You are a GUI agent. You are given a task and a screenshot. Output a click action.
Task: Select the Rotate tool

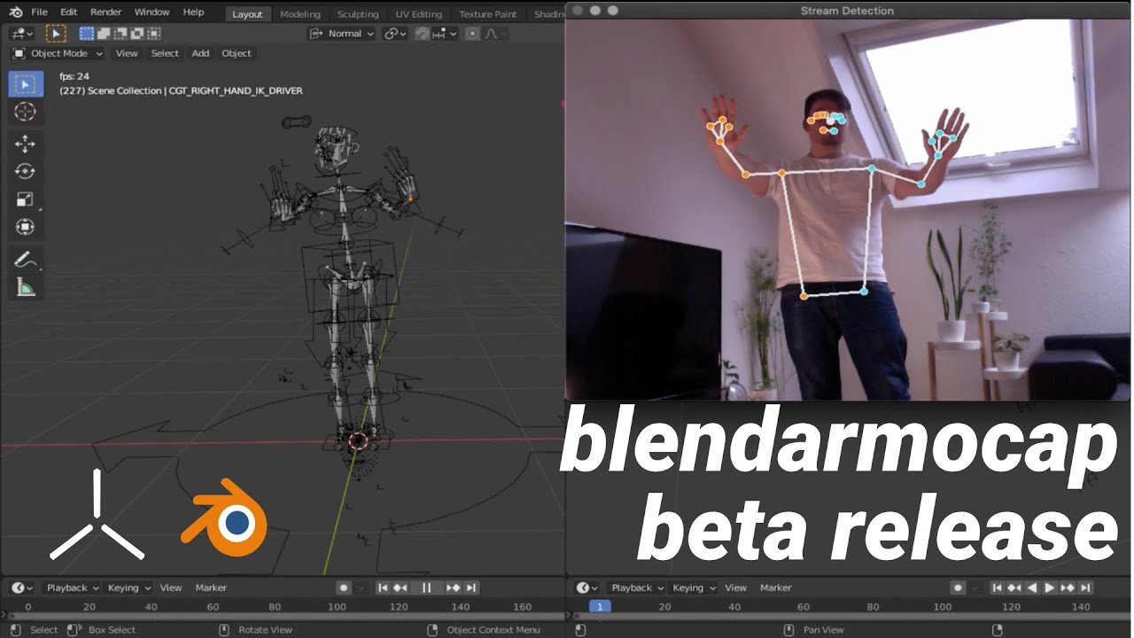[x=26, y=170]
